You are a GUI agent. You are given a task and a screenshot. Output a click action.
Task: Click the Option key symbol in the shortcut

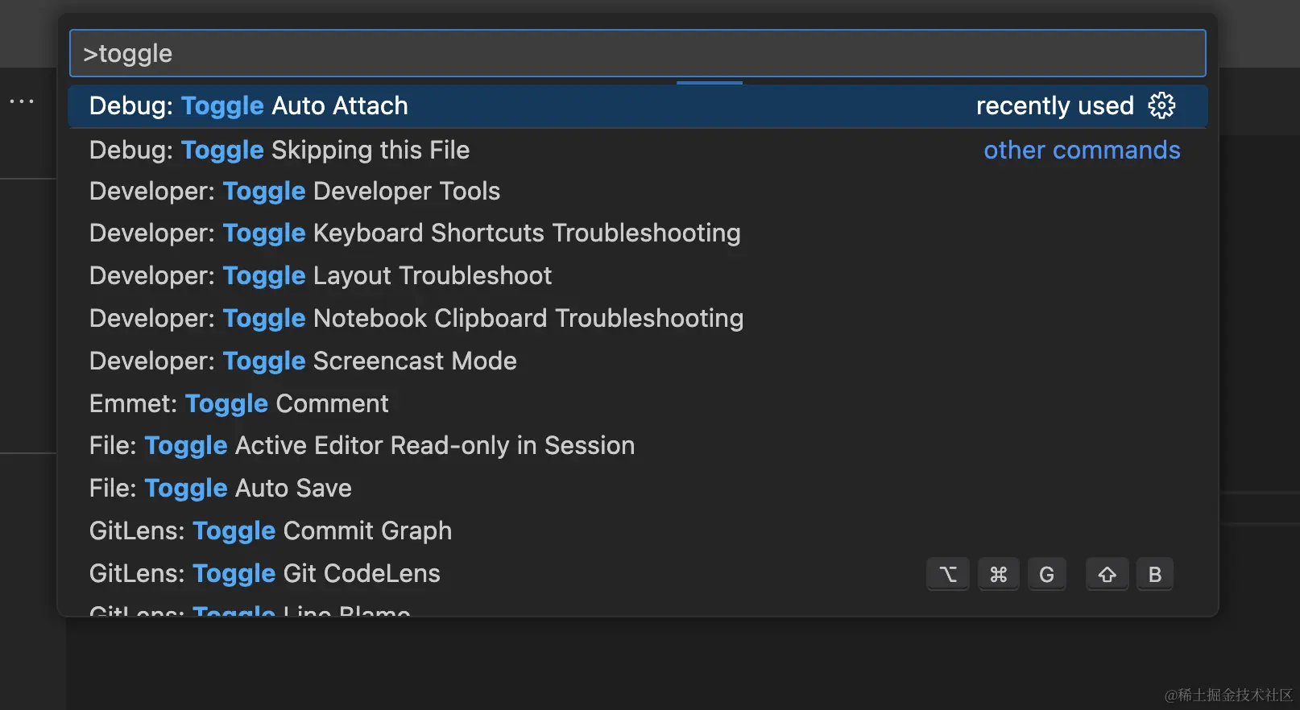[948, 575]
